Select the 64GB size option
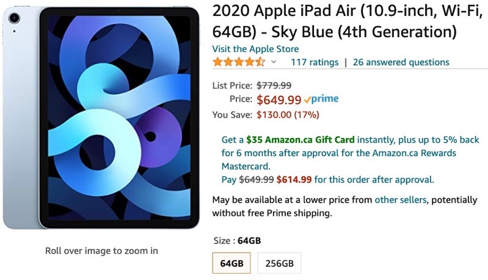The width and height of the screenshot is (488, 280). pyautogui.click(x=232, y=264)
